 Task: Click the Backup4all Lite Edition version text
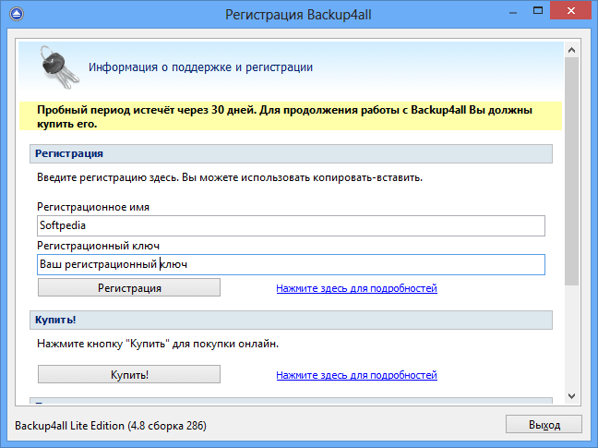pyautogui.click(x=111, y=426)
